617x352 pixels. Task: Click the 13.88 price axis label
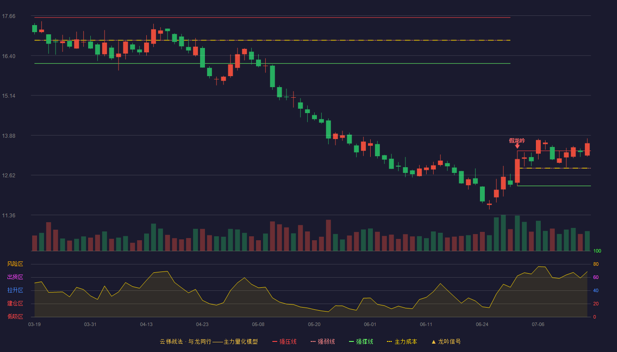(x=8, y=136)
